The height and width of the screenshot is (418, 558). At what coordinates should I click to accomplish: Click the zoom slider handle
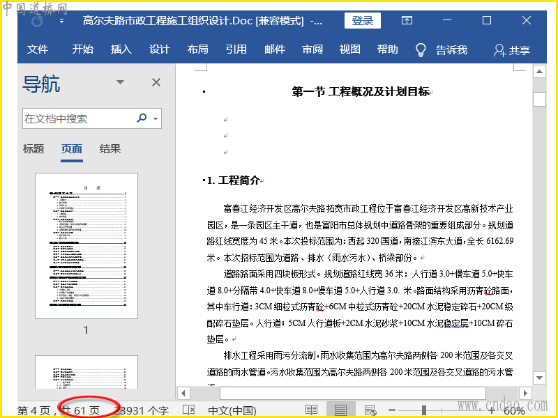(x=424, y=410)
